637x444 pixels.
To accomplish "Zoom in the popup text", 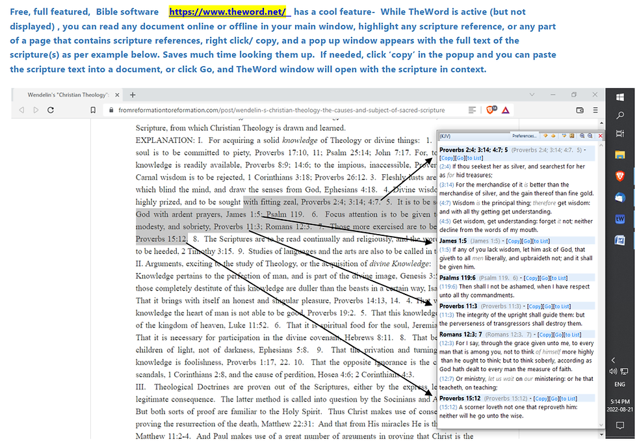I will click(x=582, y=136).
